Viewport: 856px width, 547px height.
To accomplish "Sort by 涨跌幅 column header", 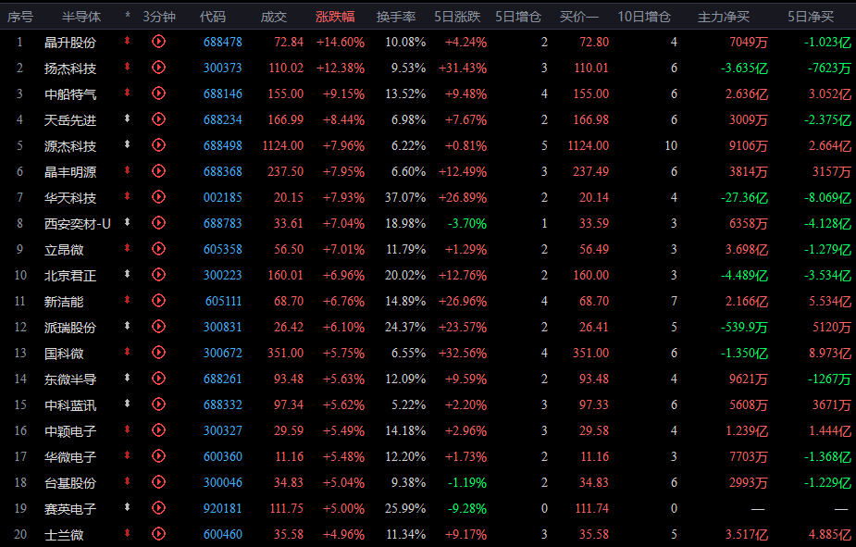I will pos(335,17).
